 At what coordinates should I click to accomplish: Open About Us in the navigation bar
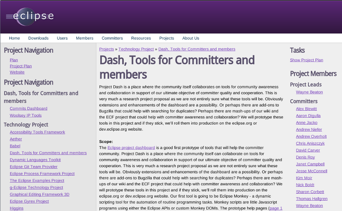(x=190, y=38)
